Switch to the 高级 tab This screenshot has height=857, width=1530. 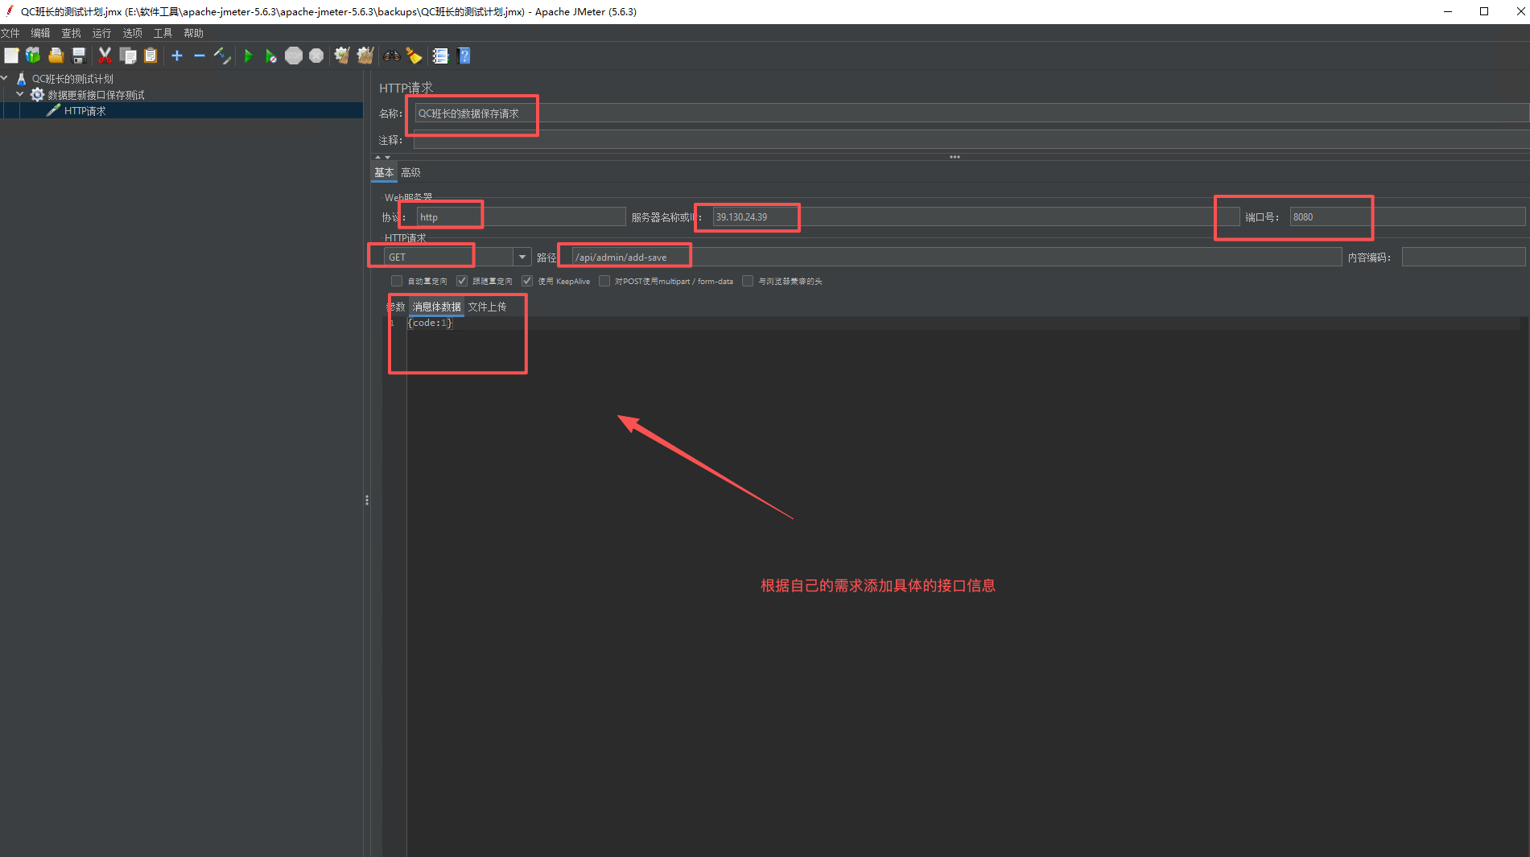pyautogui.click(x=410, y=172)
